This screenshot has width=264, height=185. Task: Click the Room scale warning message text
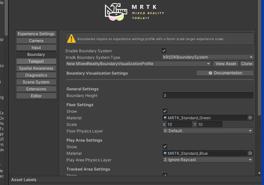[151, 39]
